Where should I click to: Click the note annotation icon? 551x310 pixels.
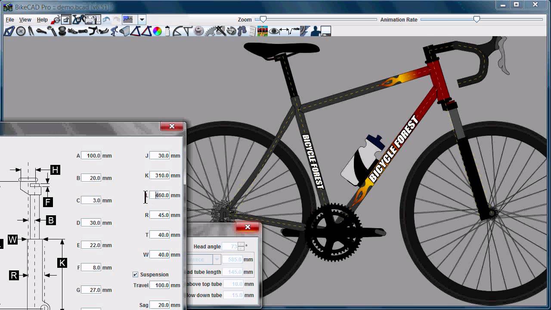click(295, 31)
